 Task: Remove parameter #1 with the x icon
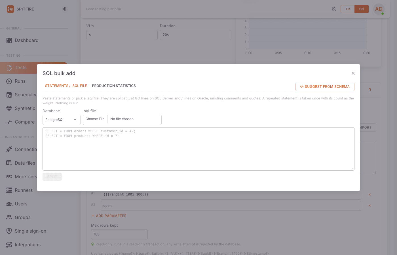370,195
